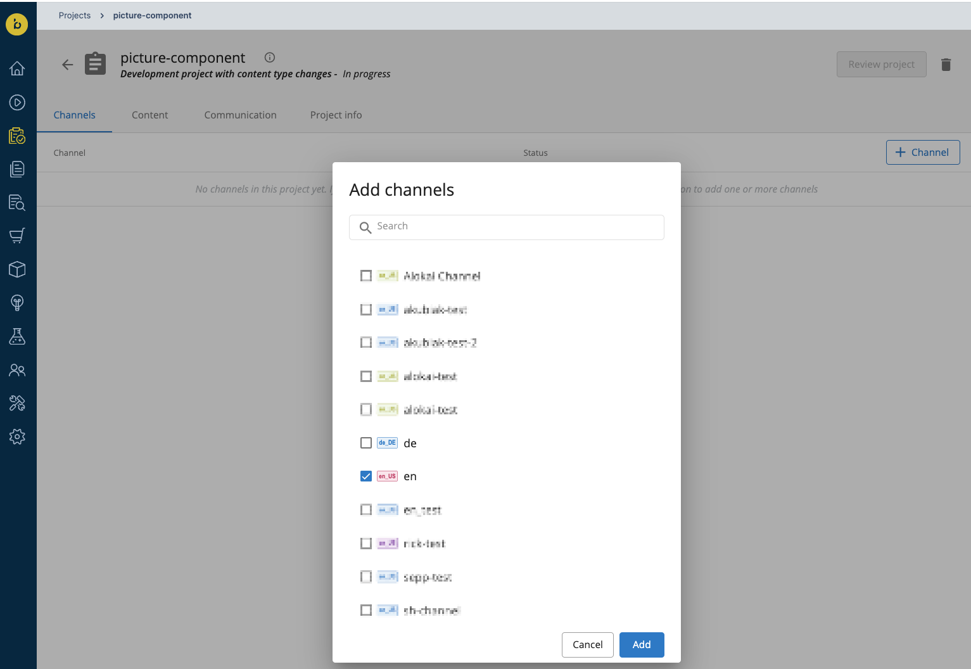The width and height of the screenshot is (971, 669).
Task: Click the 'en' channel name label
Action: pos(410,476)
